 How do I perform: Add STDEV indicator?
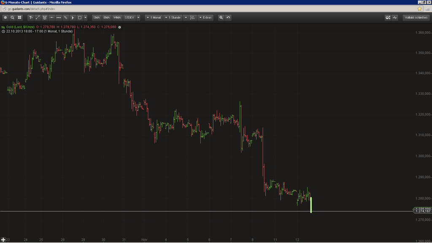tap(130, 18)
